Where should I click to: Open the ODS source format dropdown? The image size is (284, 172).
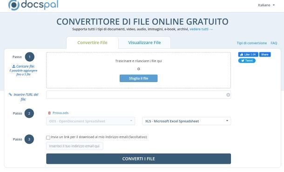[x=91, y=121]
